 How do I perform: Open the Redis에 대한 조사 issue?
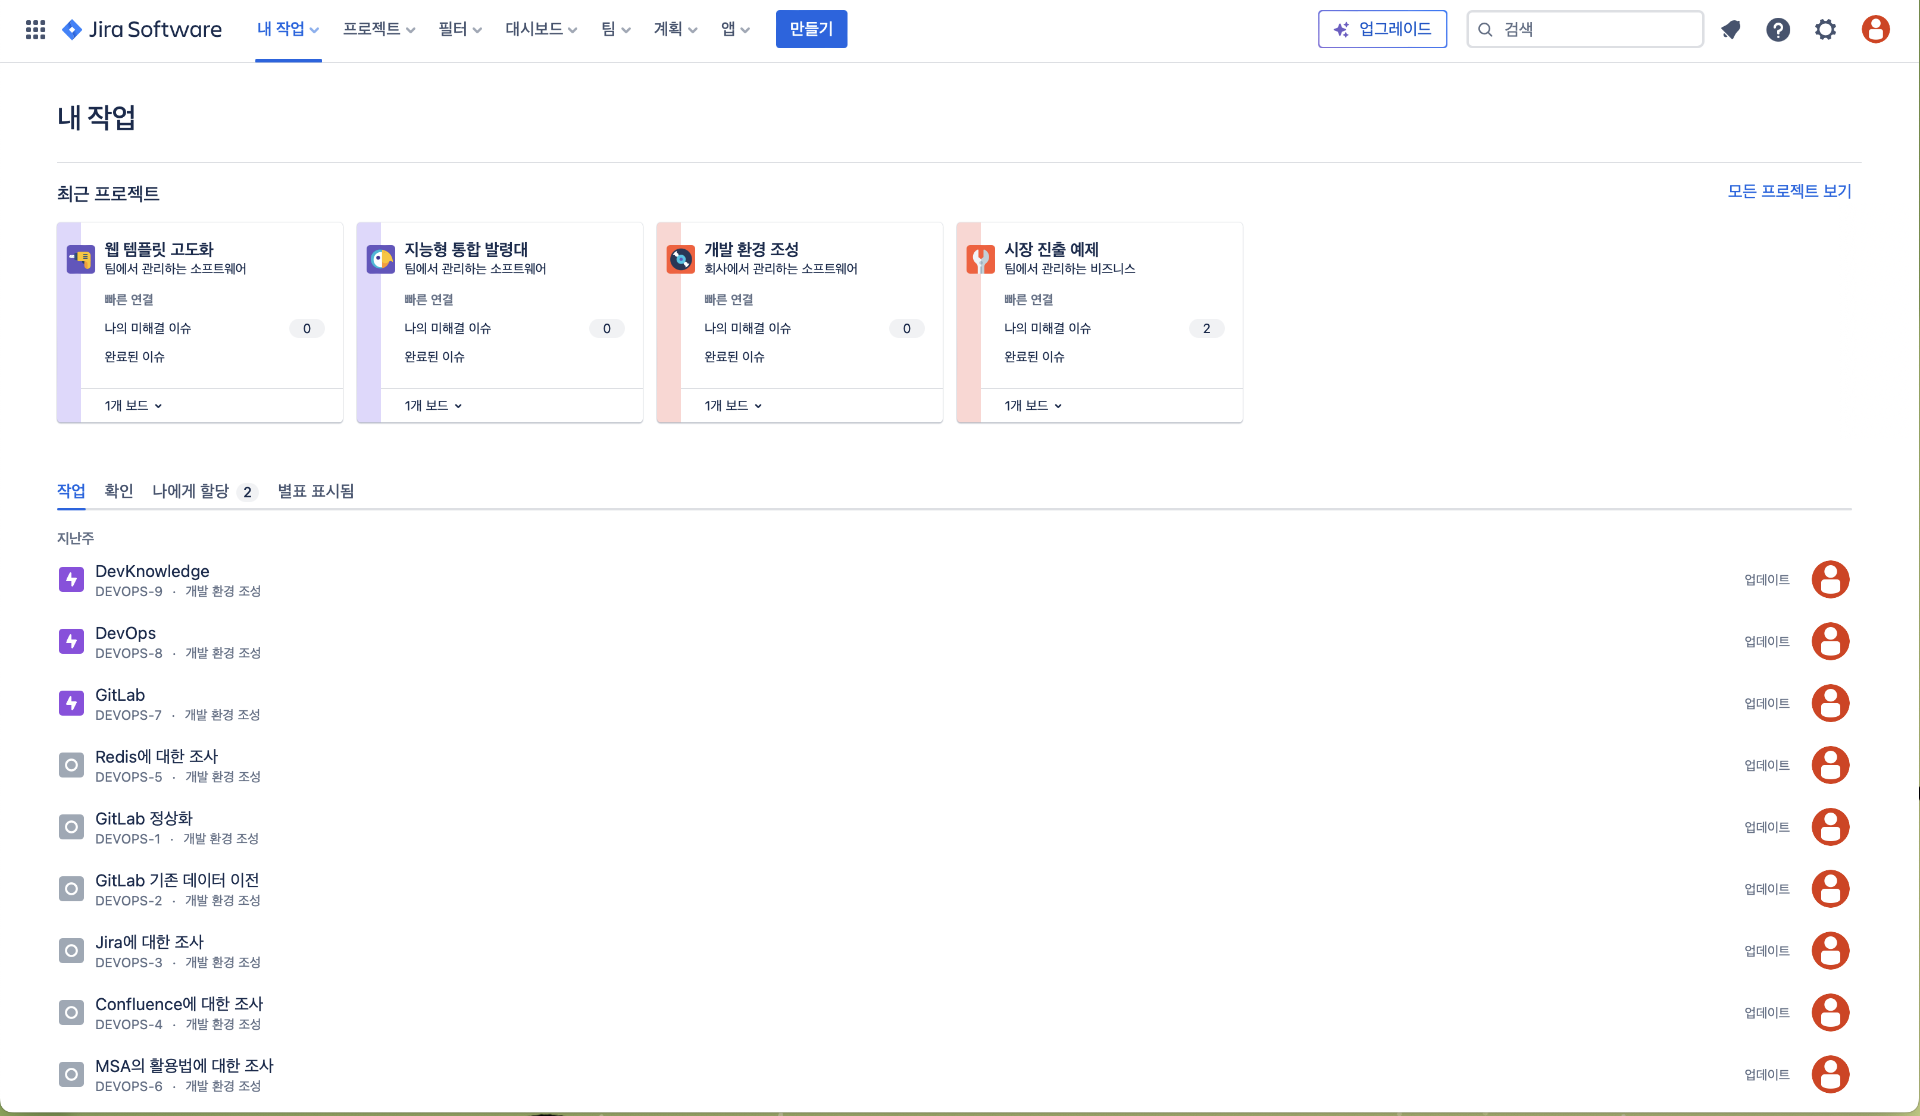click(x=156, y=757)
